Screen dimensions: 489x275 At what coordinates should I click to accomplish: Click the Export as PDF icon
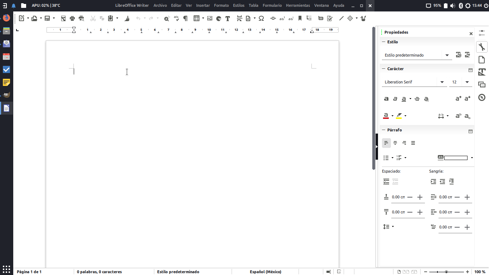click(63, 18)
